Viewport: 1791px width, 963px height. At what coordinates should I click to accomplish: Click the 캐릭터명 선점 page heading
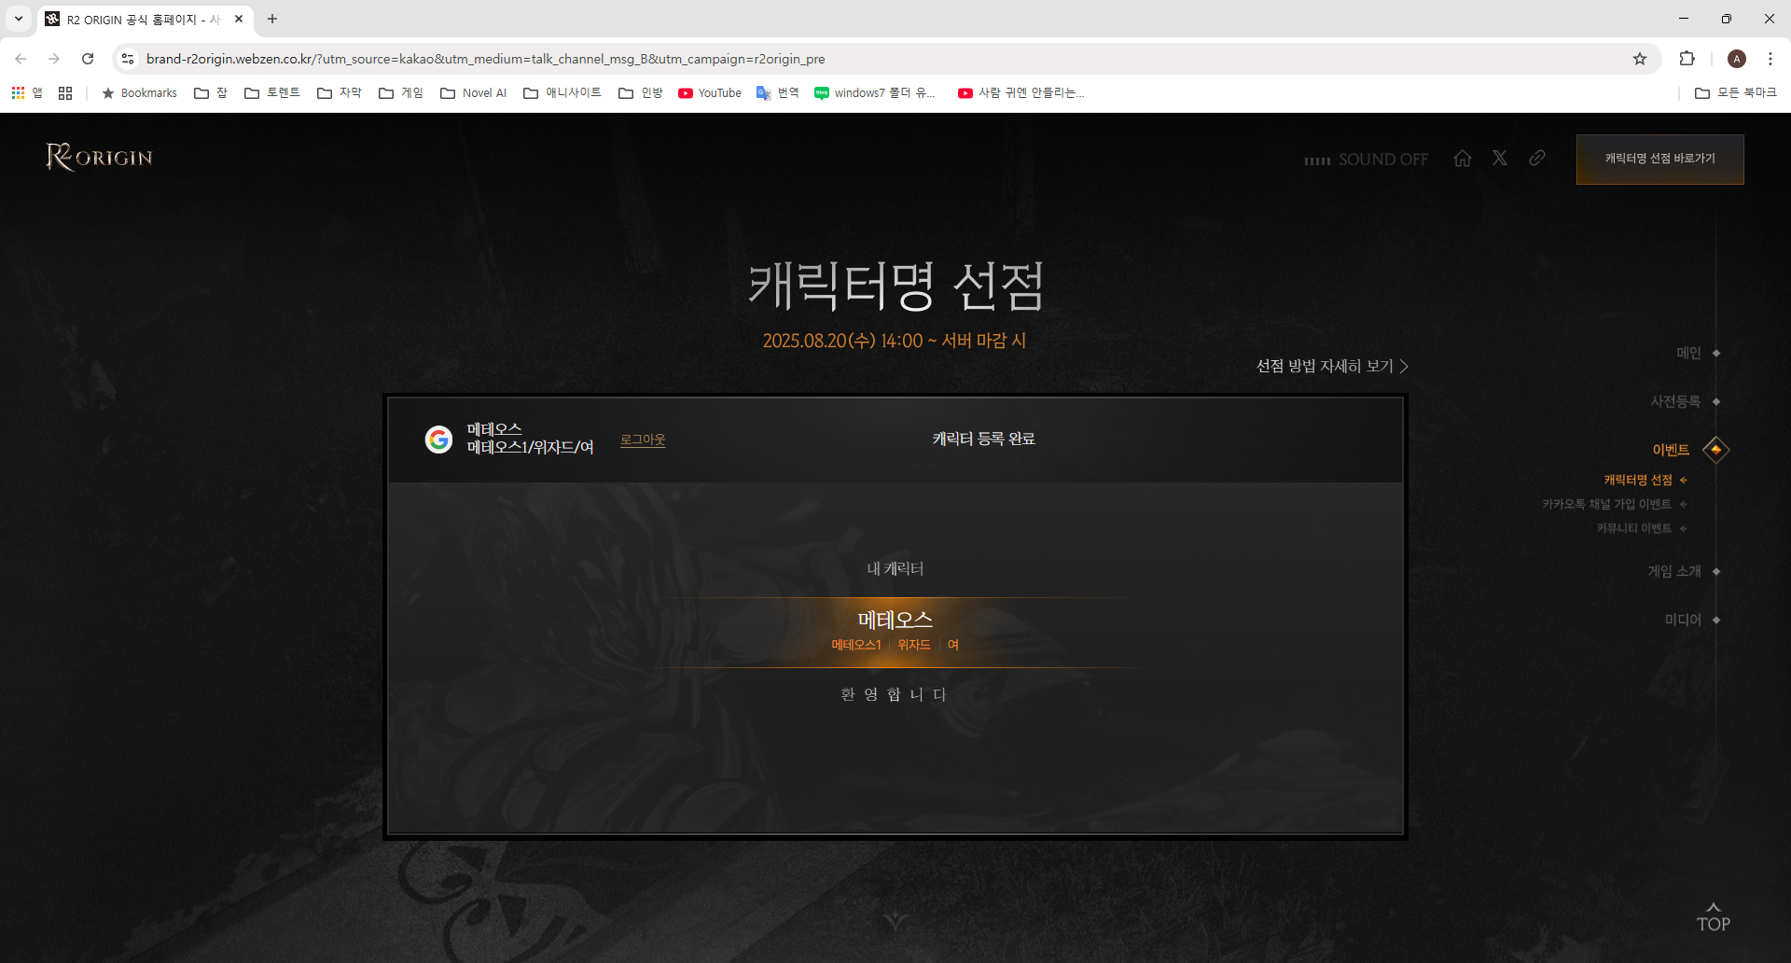point(895,286)
